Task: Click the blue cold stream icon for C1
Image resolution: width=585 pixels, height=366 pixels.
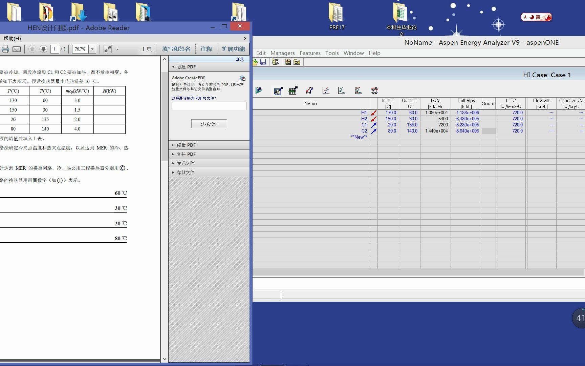Action: tap(374, 125)
